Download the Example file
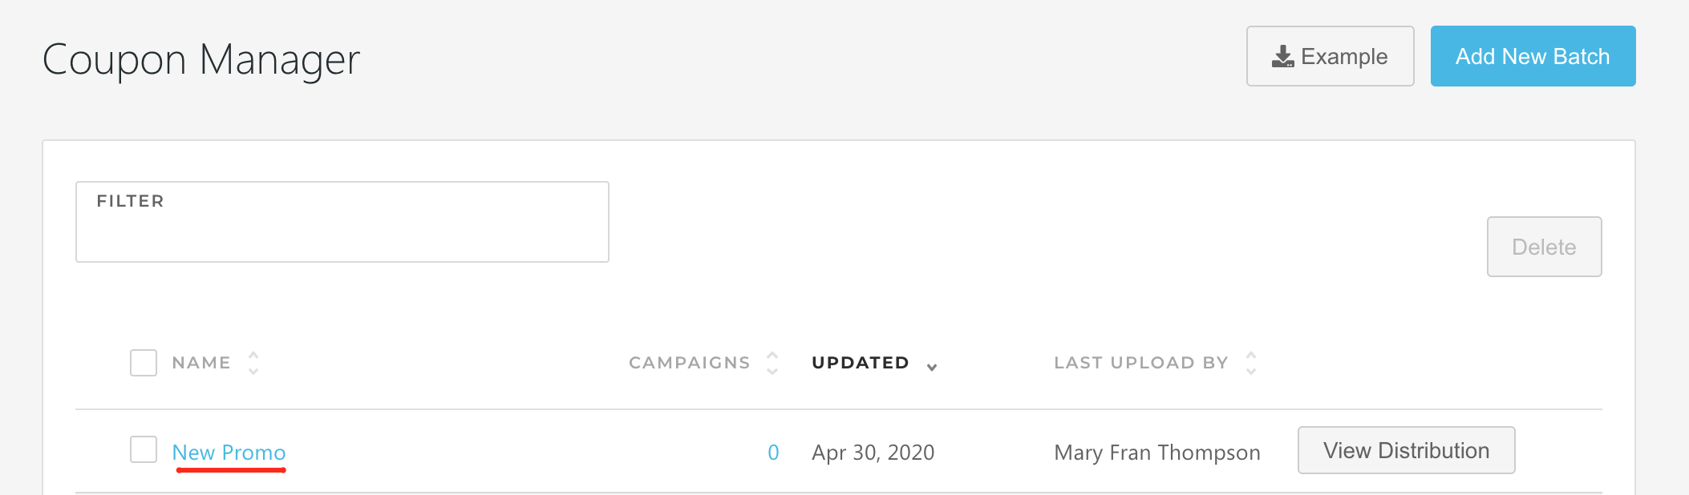Image resolution: width=1689 pixels, height=495 pixels. point(1330,56)
